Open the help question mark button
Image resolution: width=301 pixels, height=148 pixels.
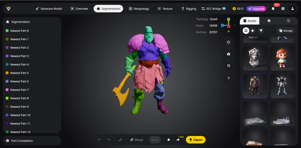(228, 78)
